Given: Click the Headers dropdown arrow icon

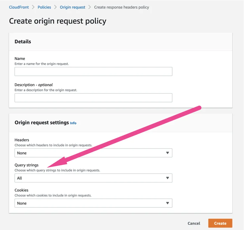Looking at the screenshot, I should click(167, 153).
